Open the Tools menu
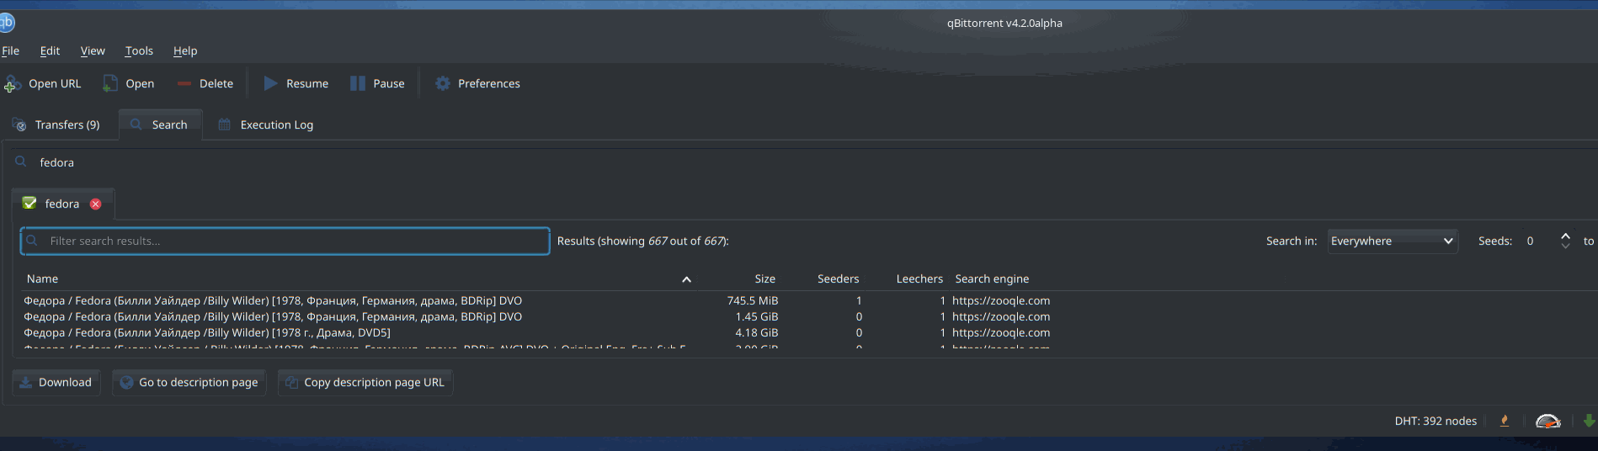Viewport: 1598px width, 451px height. coord(139,50)
